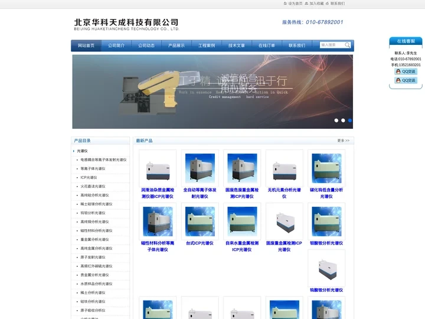The image size is (425, 319).
Task: Open 高纯金属分析光谱仪 category
Action: point(96,249)
